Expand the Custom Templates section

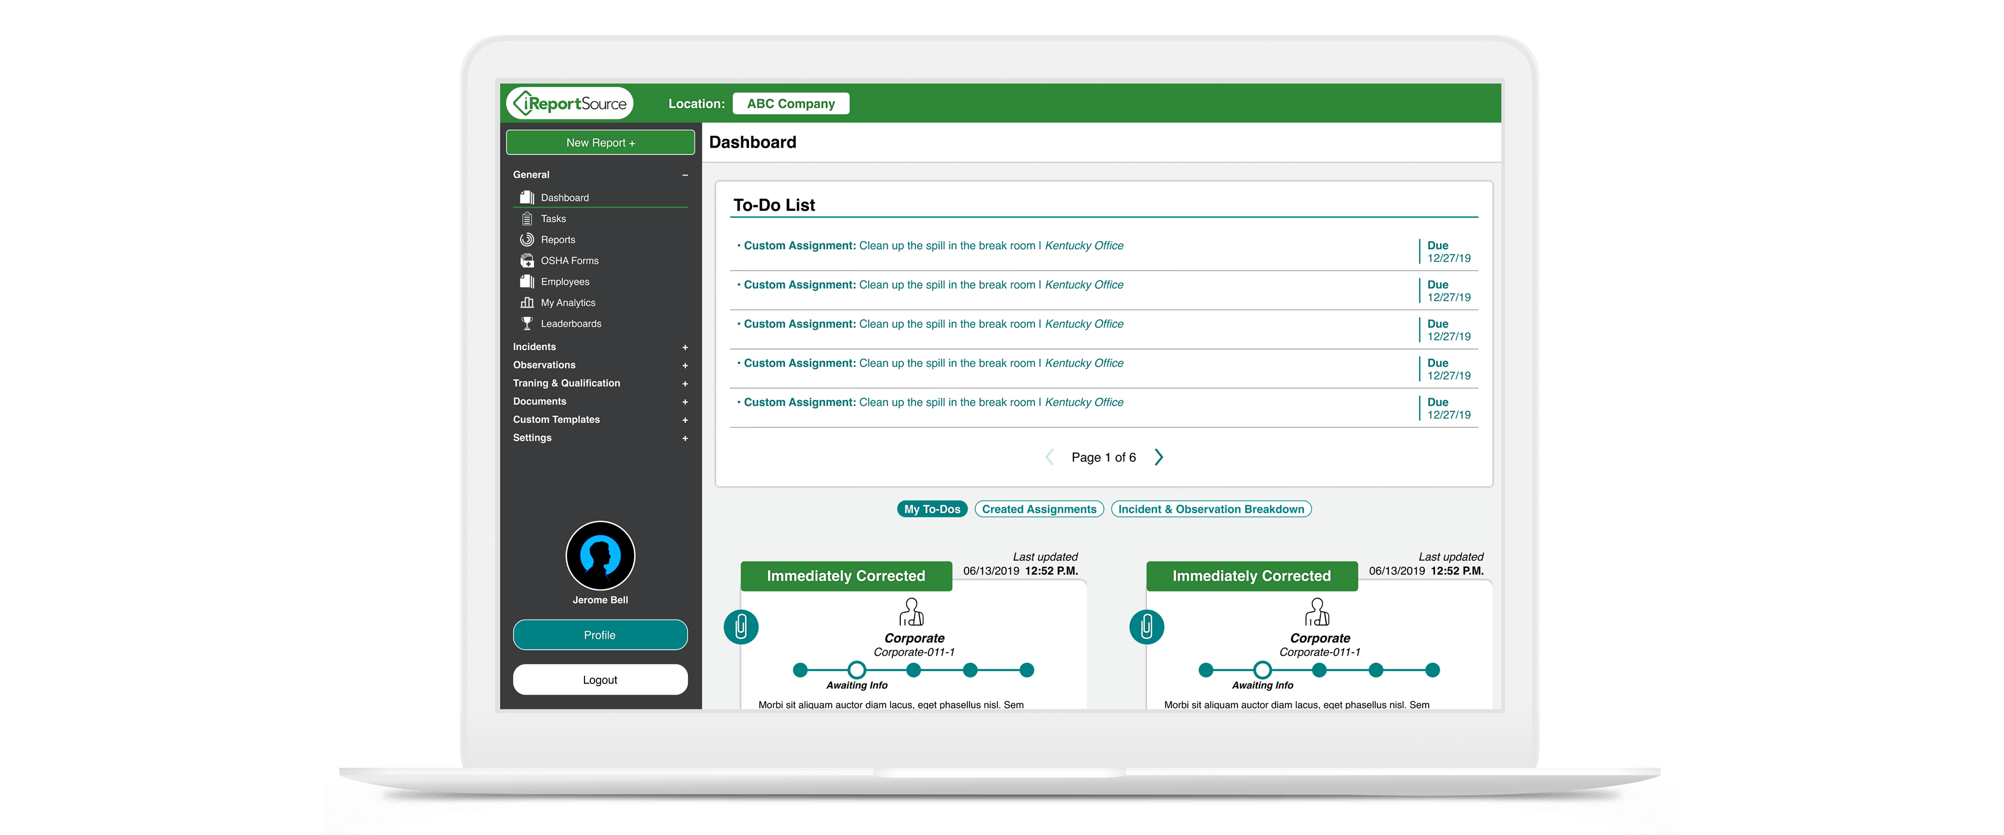pos(685,420)
